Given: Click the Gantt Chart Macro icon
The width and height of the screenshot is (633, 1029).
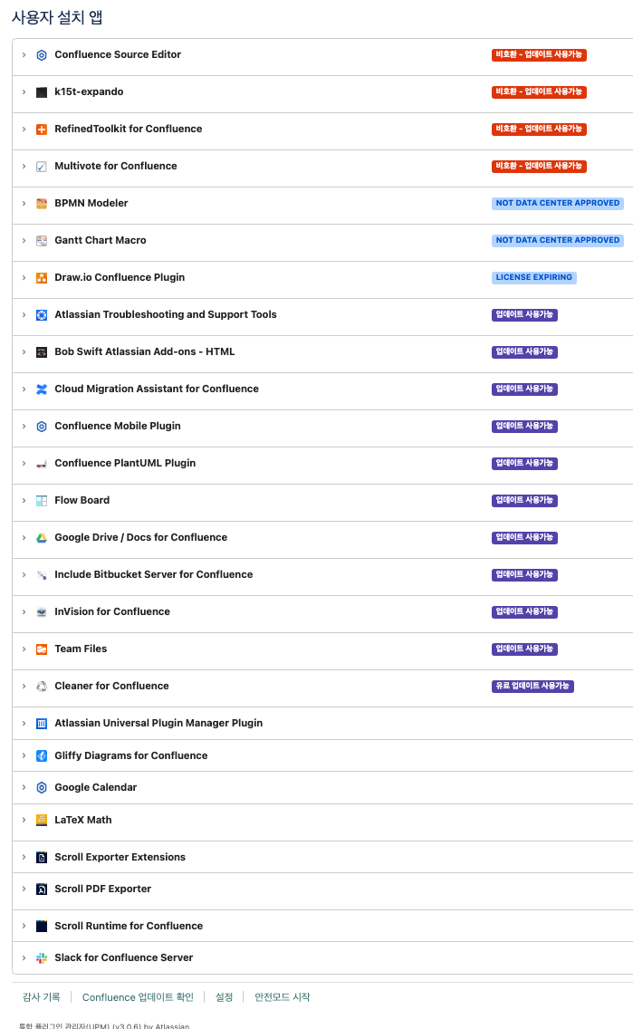Looking at the screenshot, I should (x=42, y=241).
